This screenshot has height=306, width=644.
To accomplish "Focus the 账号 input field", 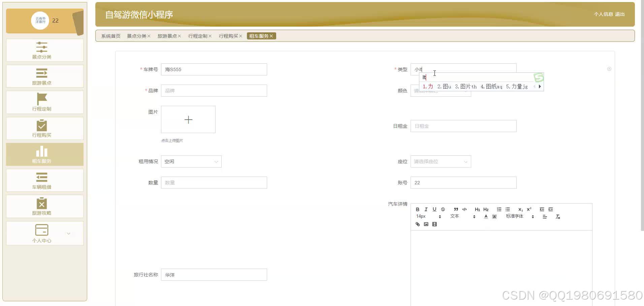I will coord(463,183).
